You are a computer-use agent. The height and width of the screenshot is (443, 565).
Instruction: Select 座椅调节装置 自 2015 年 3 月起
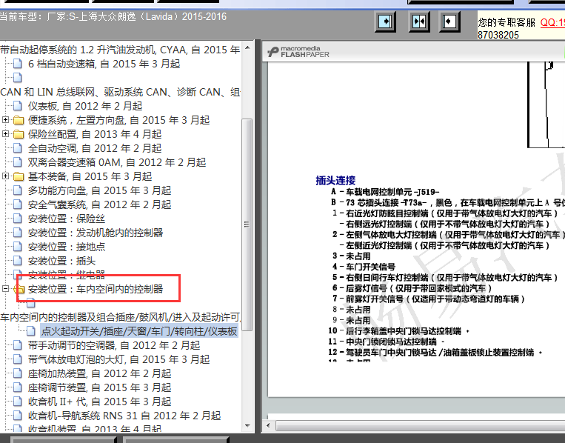tap(99, 387)
